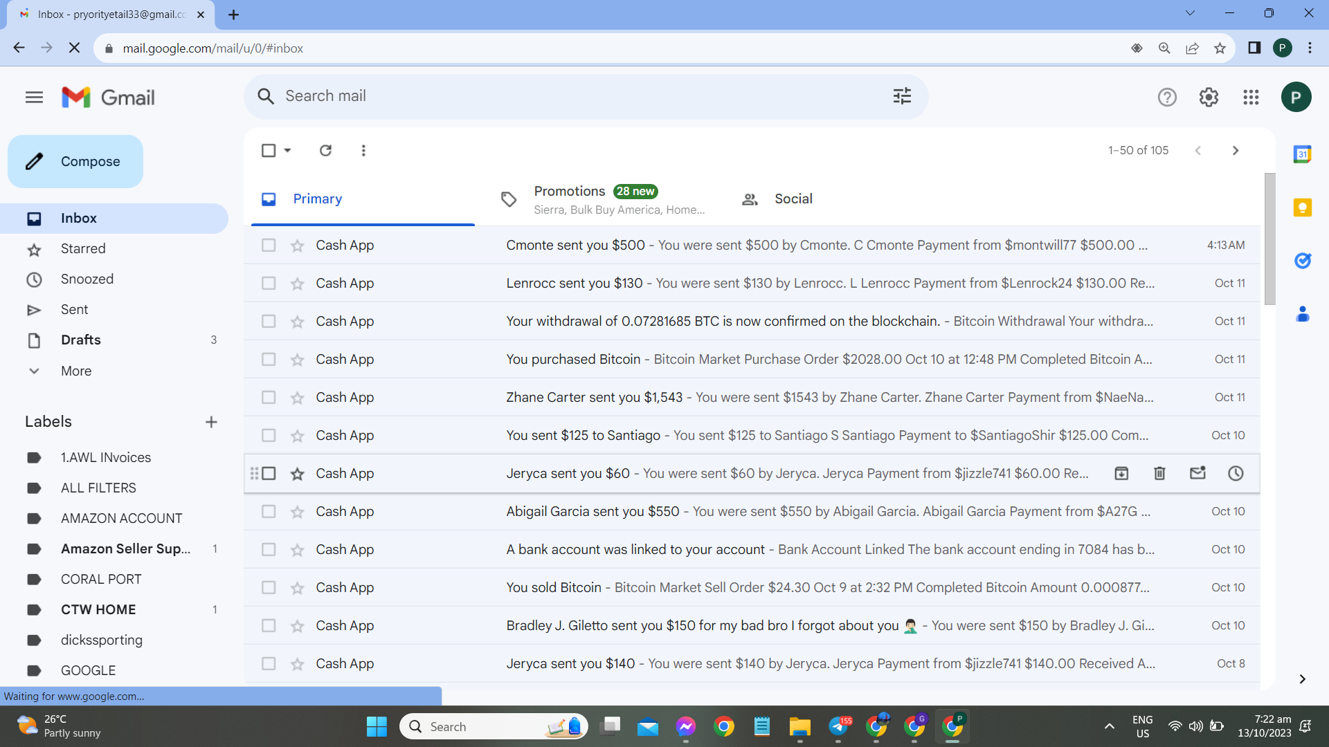Image resolution: width=1329 pixels, height=747 pixels.
Task: Open Google Tasks side panel
Action: point(1302,261)
